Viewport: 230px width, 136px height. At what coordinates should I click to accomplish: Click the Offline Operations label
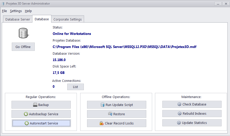coord(116,97)
